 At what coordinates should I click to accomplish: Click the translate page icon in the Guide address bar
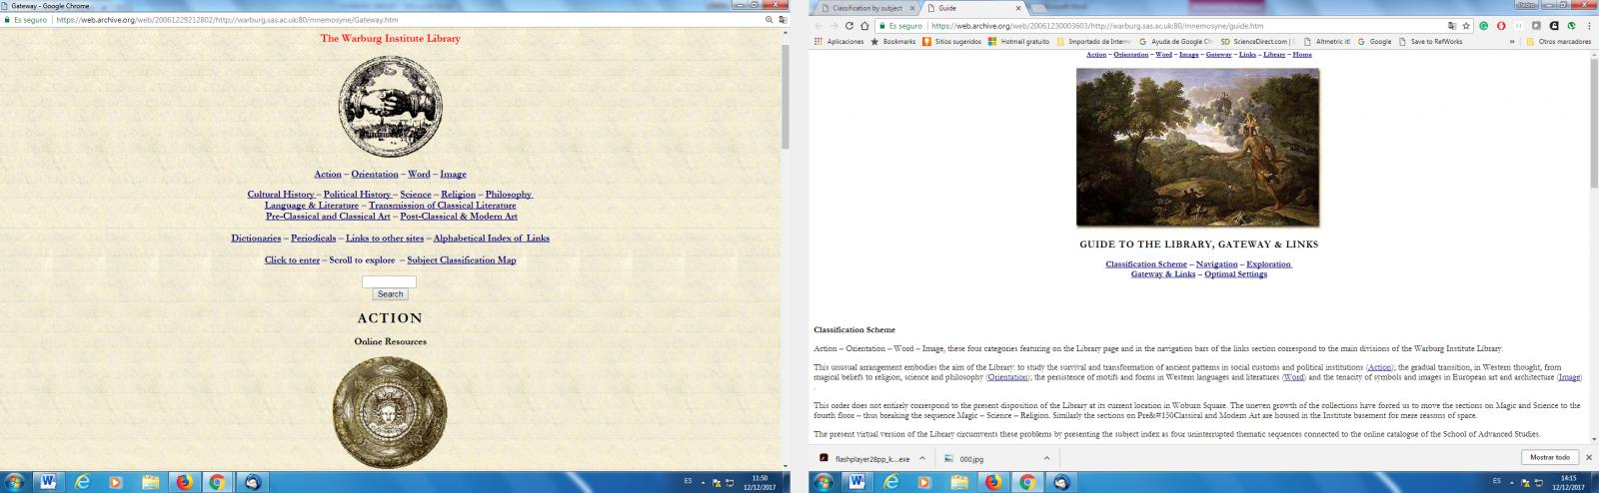click(x=1451, y=26)
